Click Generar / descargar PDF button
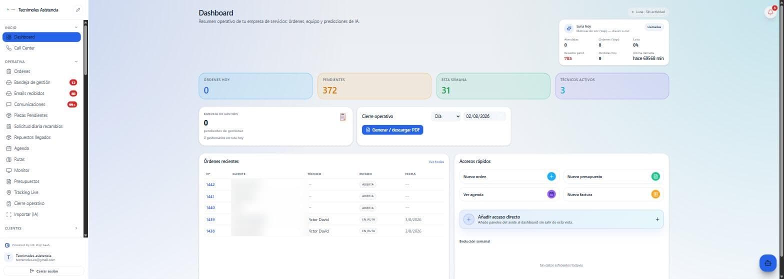Viewport: 784px width, 279px height. (392, 130)
